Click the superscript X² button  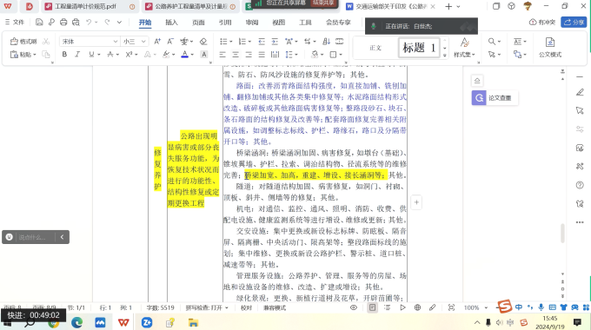point(129,54)
